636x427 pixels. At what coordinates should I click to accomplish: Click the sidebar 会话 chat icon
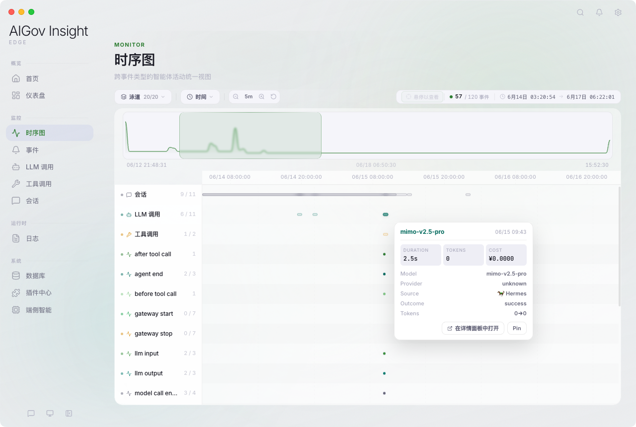tap(16, 201)
